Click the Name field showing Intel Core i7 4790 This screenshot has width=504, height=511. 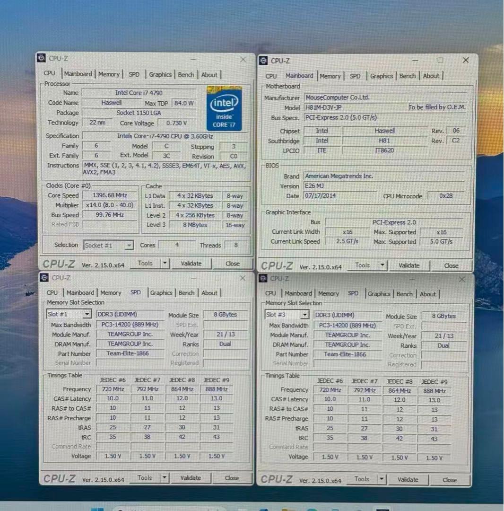coord(139,93)
